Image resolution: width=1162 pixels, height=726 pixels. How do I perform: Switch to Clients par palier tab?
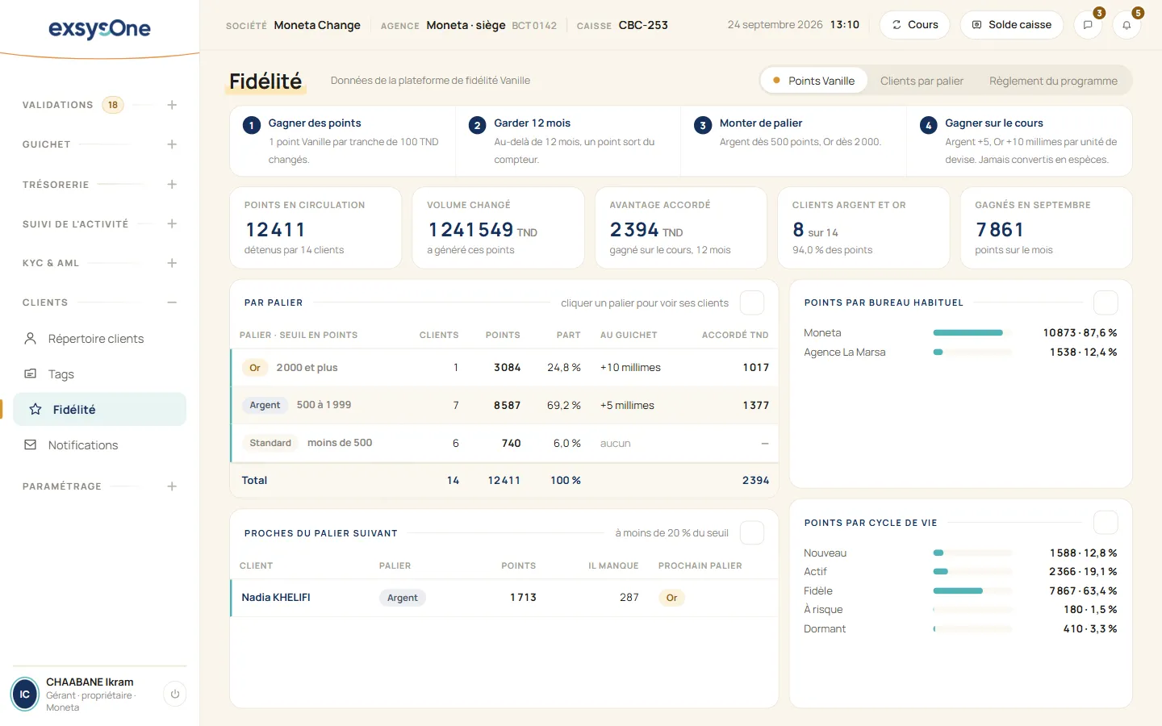coord(922,81)
